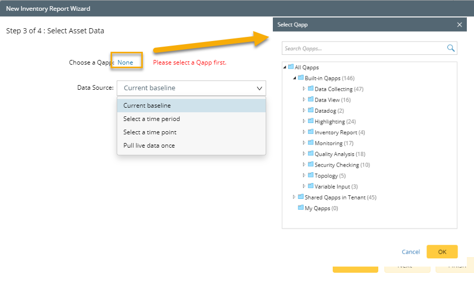The image size is (474, 284).
Task: Close the Select Qapp dialog
Action: pyautogui.click(x=460, y=25)
